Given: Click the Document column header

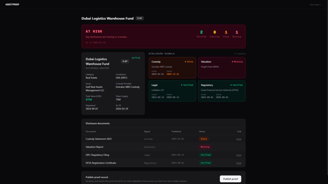Looking at the screenshot, I should (x=91, y=132).
